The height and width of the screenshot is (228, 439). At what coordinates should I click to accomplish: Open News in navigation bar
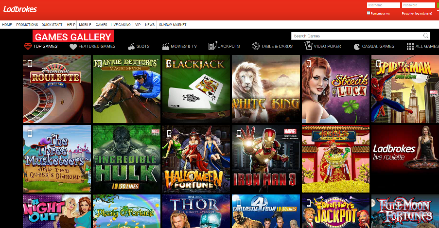click(x=150, y=25)
